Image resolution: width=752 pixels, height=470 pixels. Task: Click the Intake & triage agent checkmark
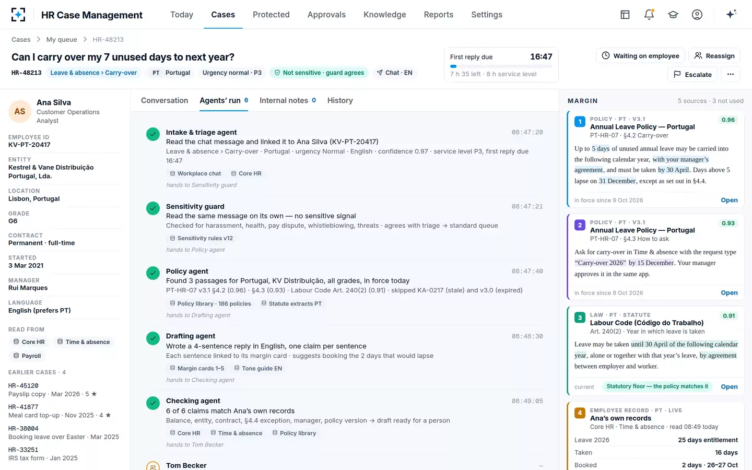pyautogui.click(x=153, y=134)
